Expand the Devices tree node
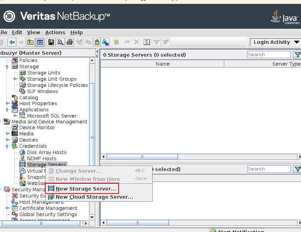Viewport: 301px width, 232px height. point(7,140)
